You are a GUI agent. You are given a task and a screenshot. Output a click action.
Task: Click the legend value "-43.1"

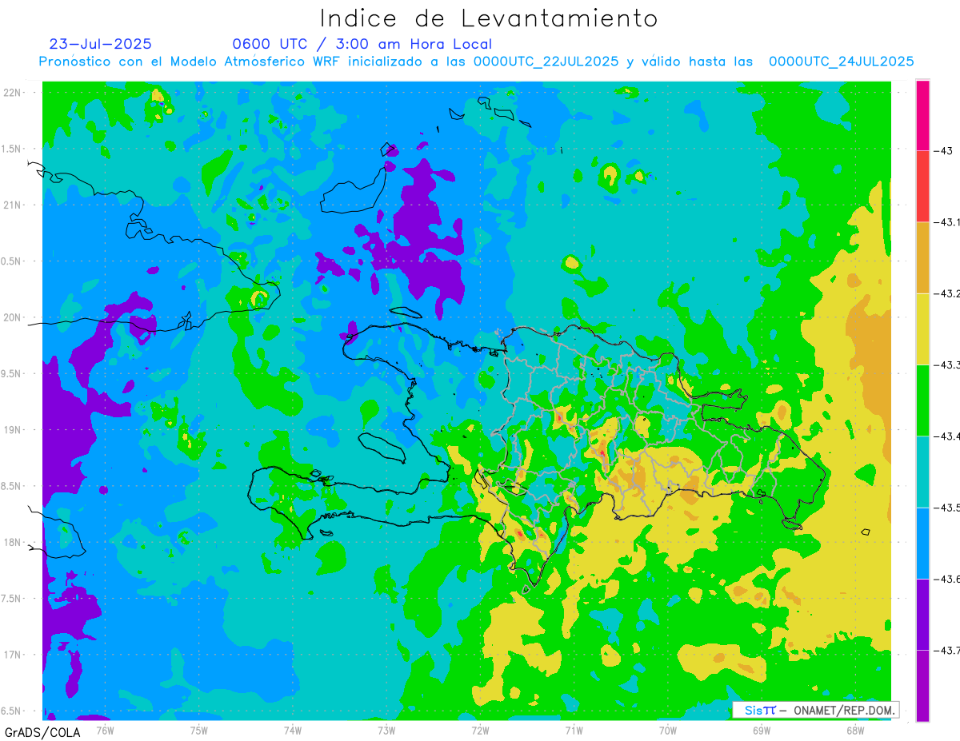tap(946, 222)
